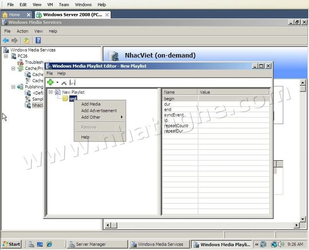The height and width of the screenshot is (250, 309).
Task: Click the network tray icon
Action: point(274,244)
